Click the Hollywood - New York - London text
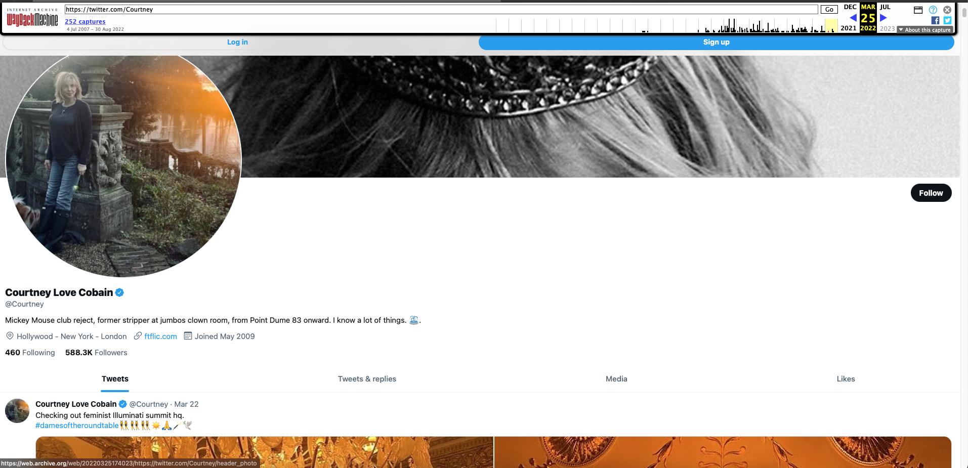This screenshot has width=968, height=468. [72, 336]
